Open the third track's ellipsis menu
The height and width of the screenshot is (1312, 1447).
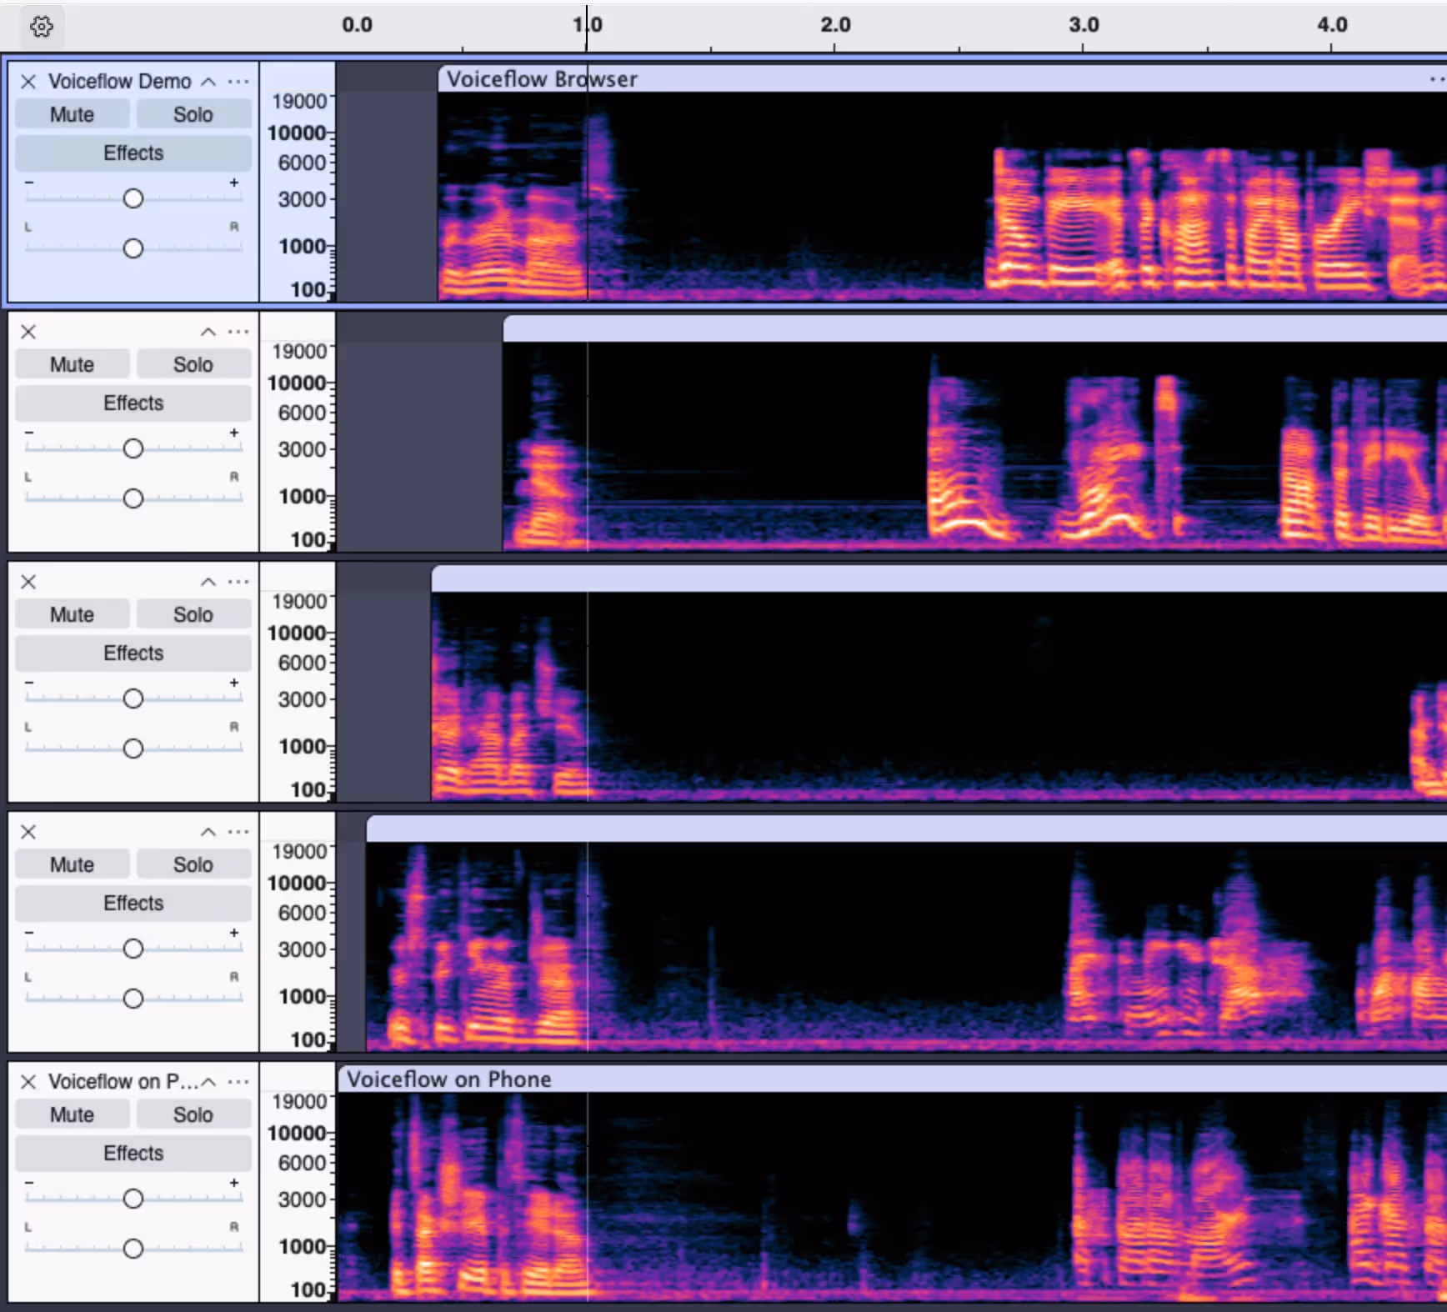click(x=238, y=581)
